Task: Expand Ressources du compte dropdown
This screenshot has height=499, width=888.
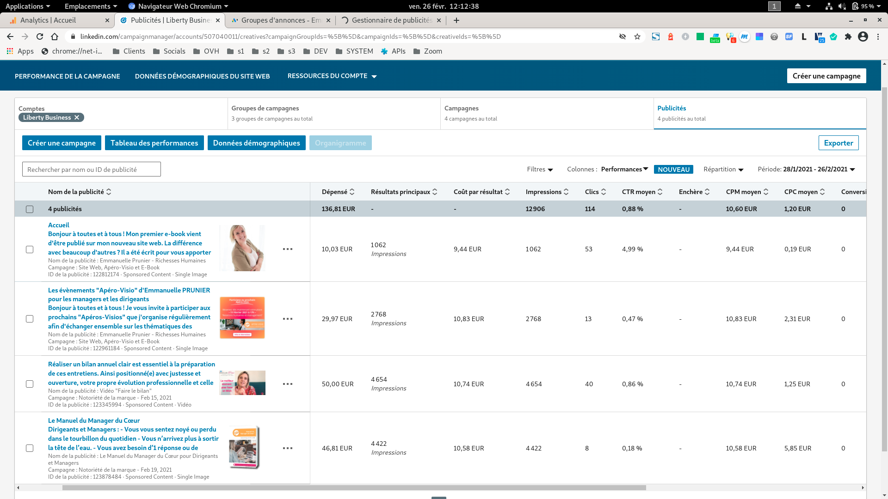Action: tap(332, 76)
